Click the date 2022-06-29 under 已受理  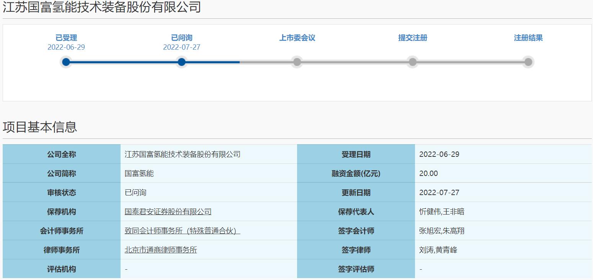pyautogui.click(x=66, y=47)
